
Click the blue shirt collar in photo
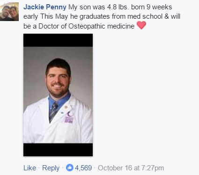(60, 101)
